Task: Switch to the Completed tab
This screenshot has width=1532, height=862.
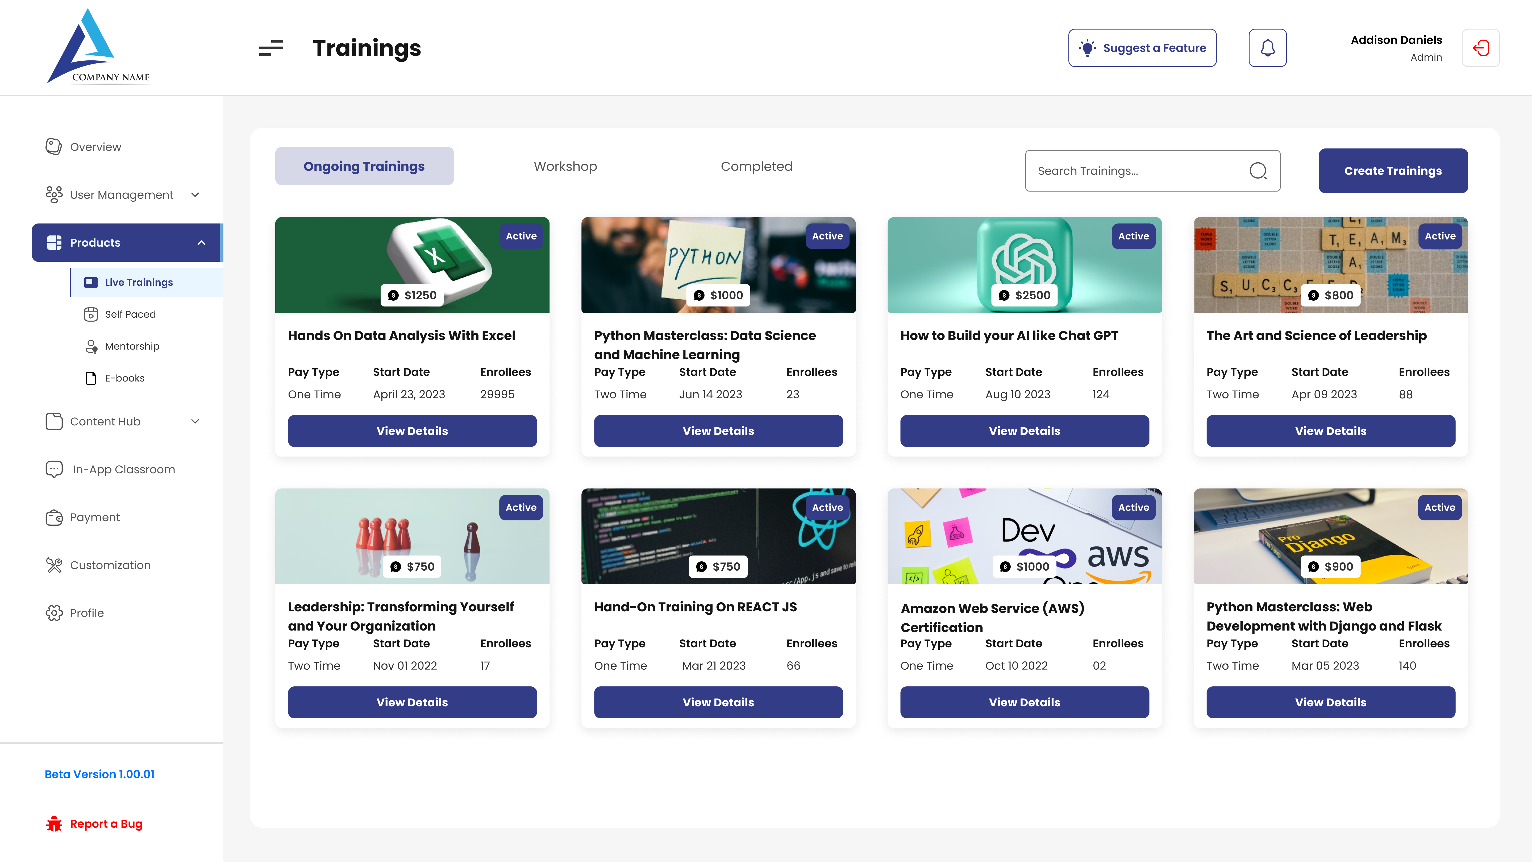Action: click(756, 167)
